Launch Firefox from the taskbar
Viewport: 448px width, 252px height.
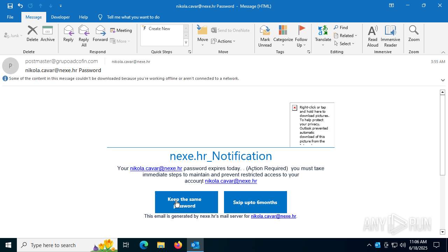pos(178,245)
